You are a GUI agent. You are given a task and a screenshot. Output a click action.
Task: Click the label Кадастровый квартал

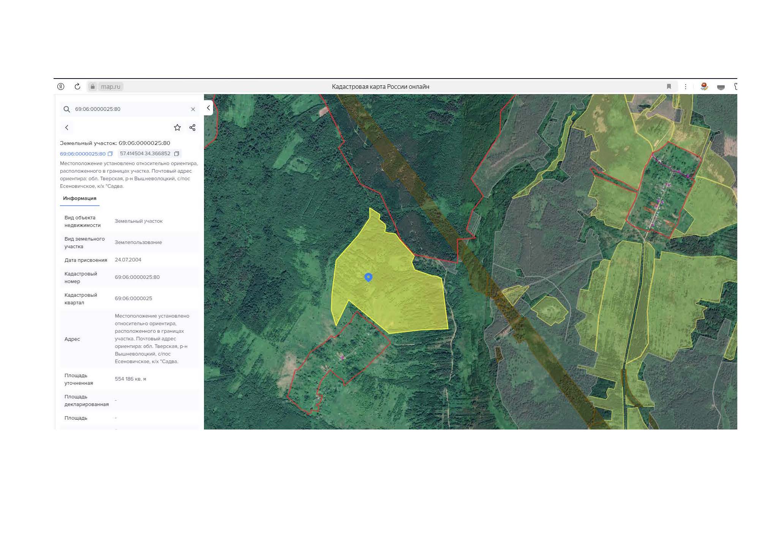81,299
